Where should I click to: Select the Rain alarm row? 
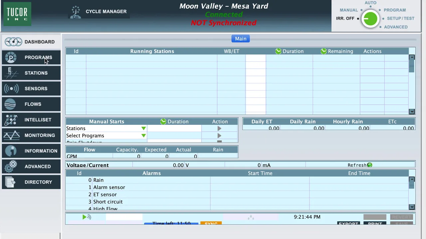[237, 180]
